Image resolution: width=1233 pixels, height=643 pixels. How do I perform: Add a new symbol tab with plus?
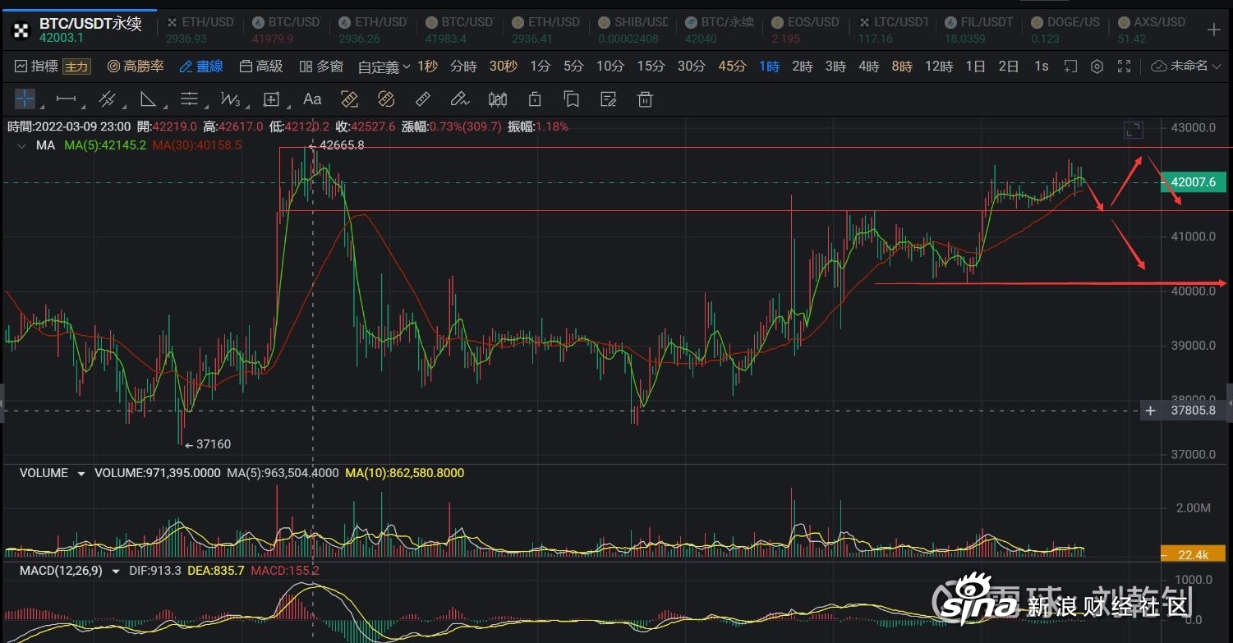1213,30
